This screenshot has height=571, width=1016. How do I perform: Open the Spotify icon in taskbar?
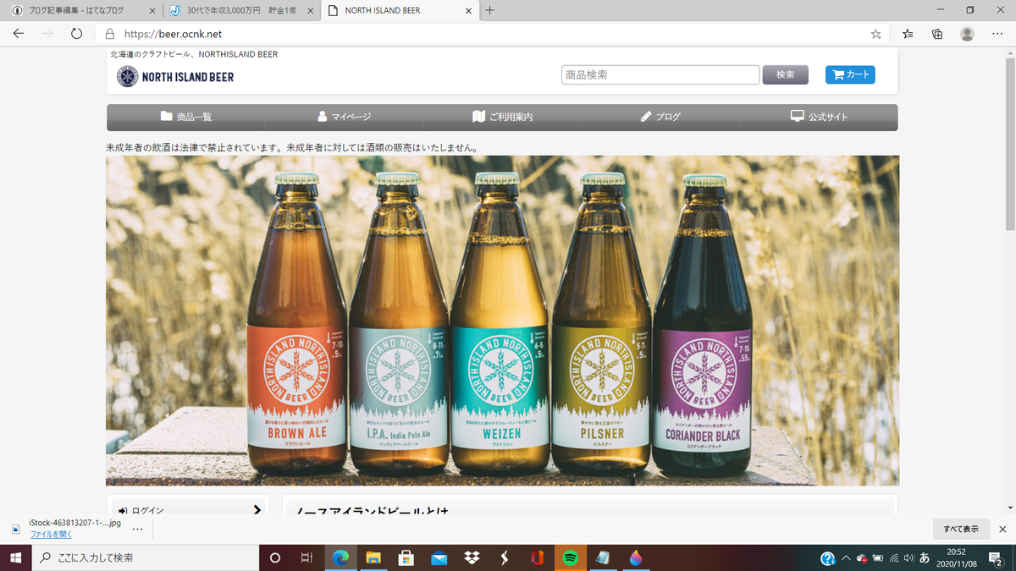point(570,557)
